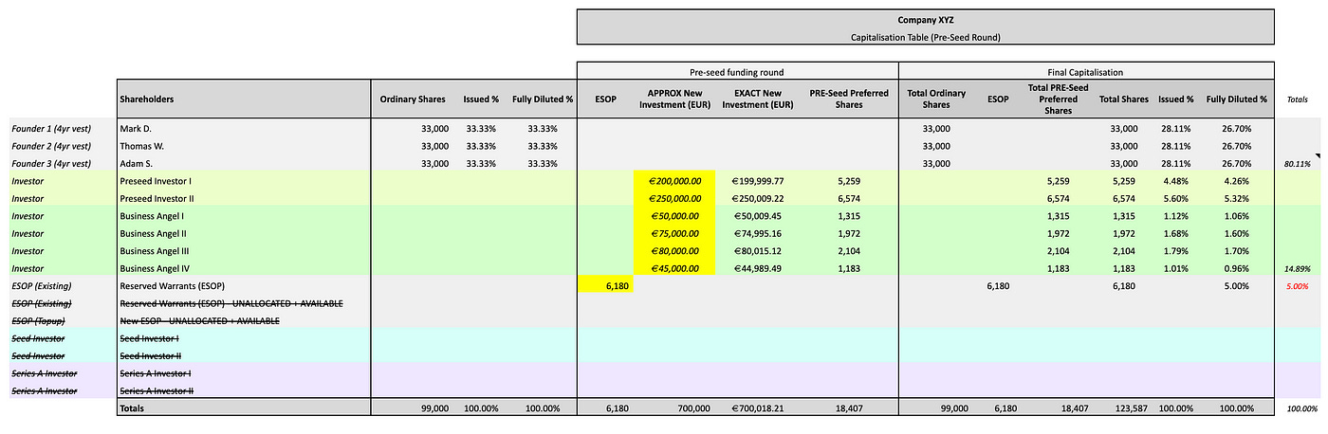Click the yellow €75,000.00 investment cell
Screen dimensions: 1328x434
(x=674, y=233)
